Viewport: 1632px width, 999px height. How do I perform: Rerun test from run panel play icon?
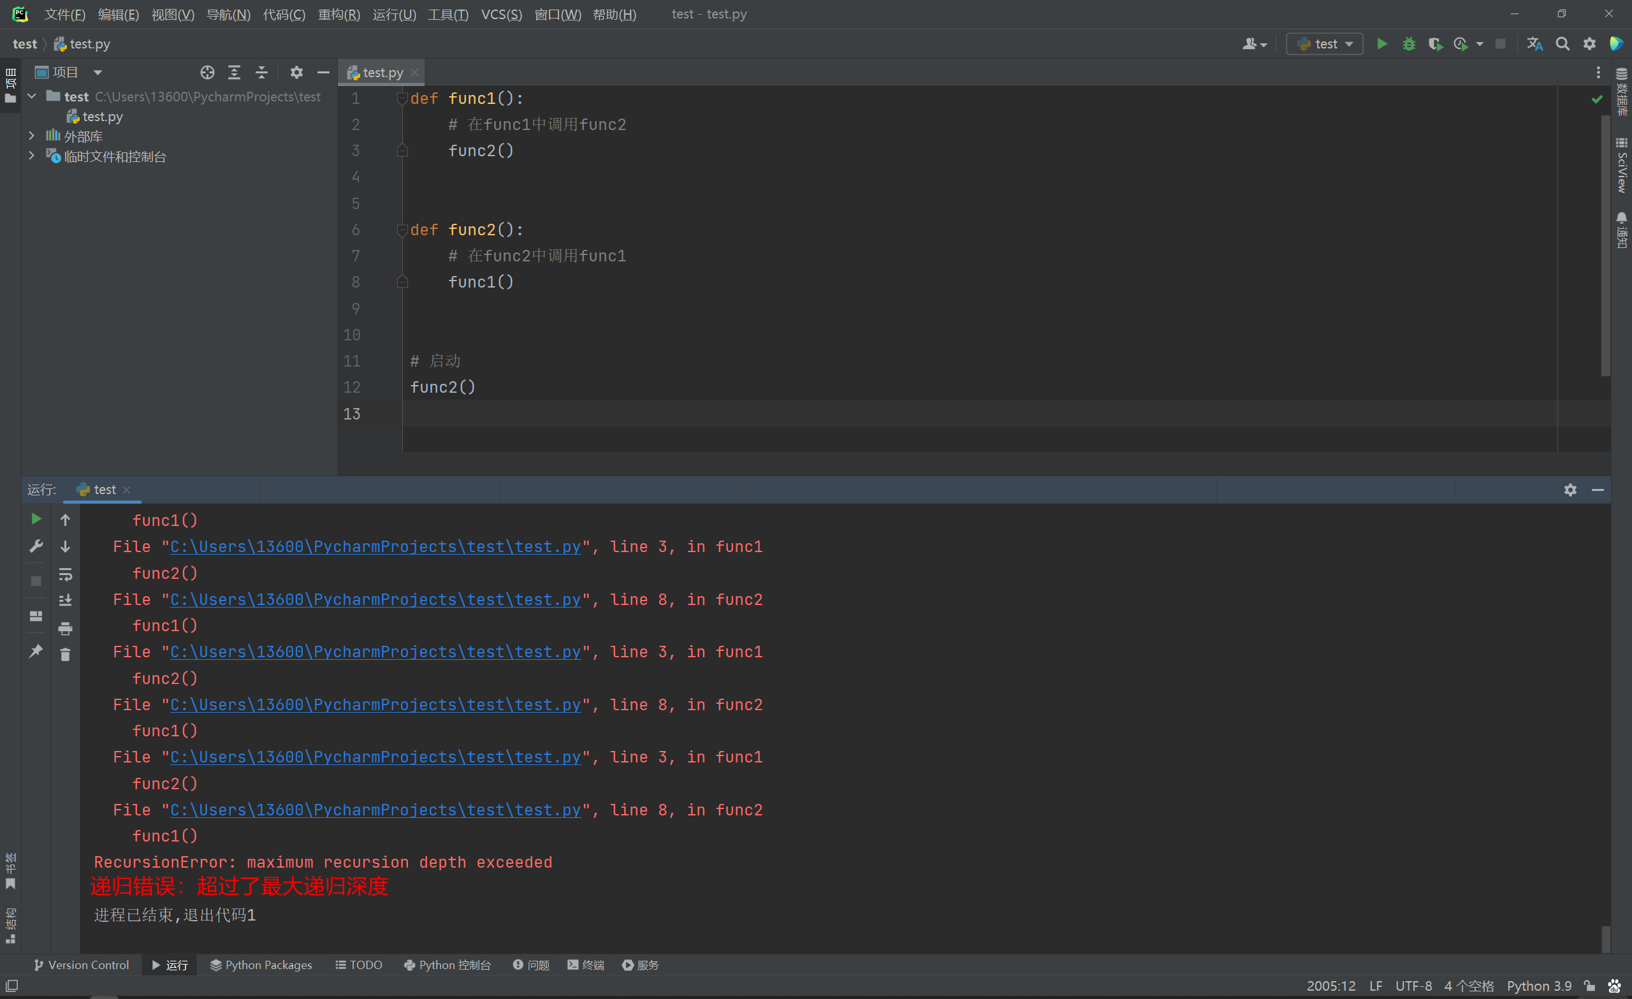pyautogui.click(x=36, y=519)
